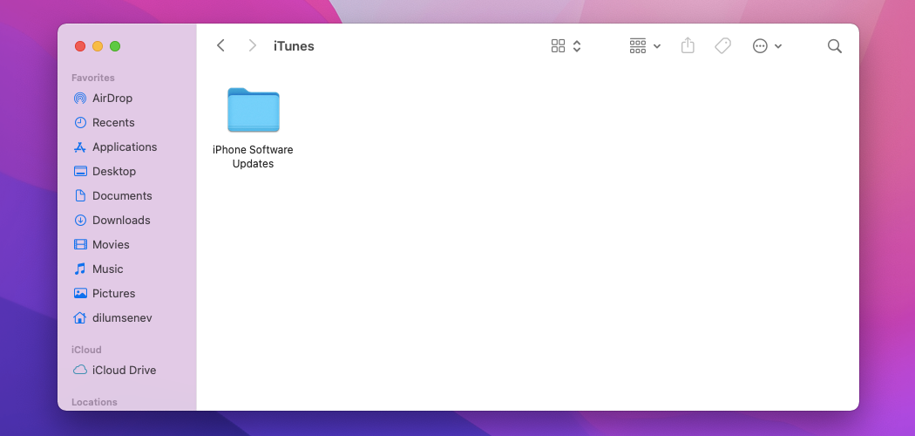Image resolution: width=915 pixels, height=436 pixels.
Task: Click the Tags toolbar icon
Action: click(723, 45)
